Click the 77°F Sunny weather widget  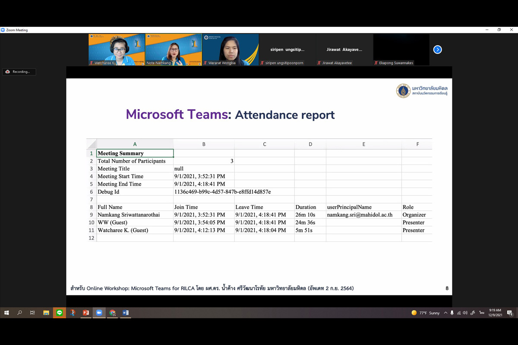pos(425,313)
